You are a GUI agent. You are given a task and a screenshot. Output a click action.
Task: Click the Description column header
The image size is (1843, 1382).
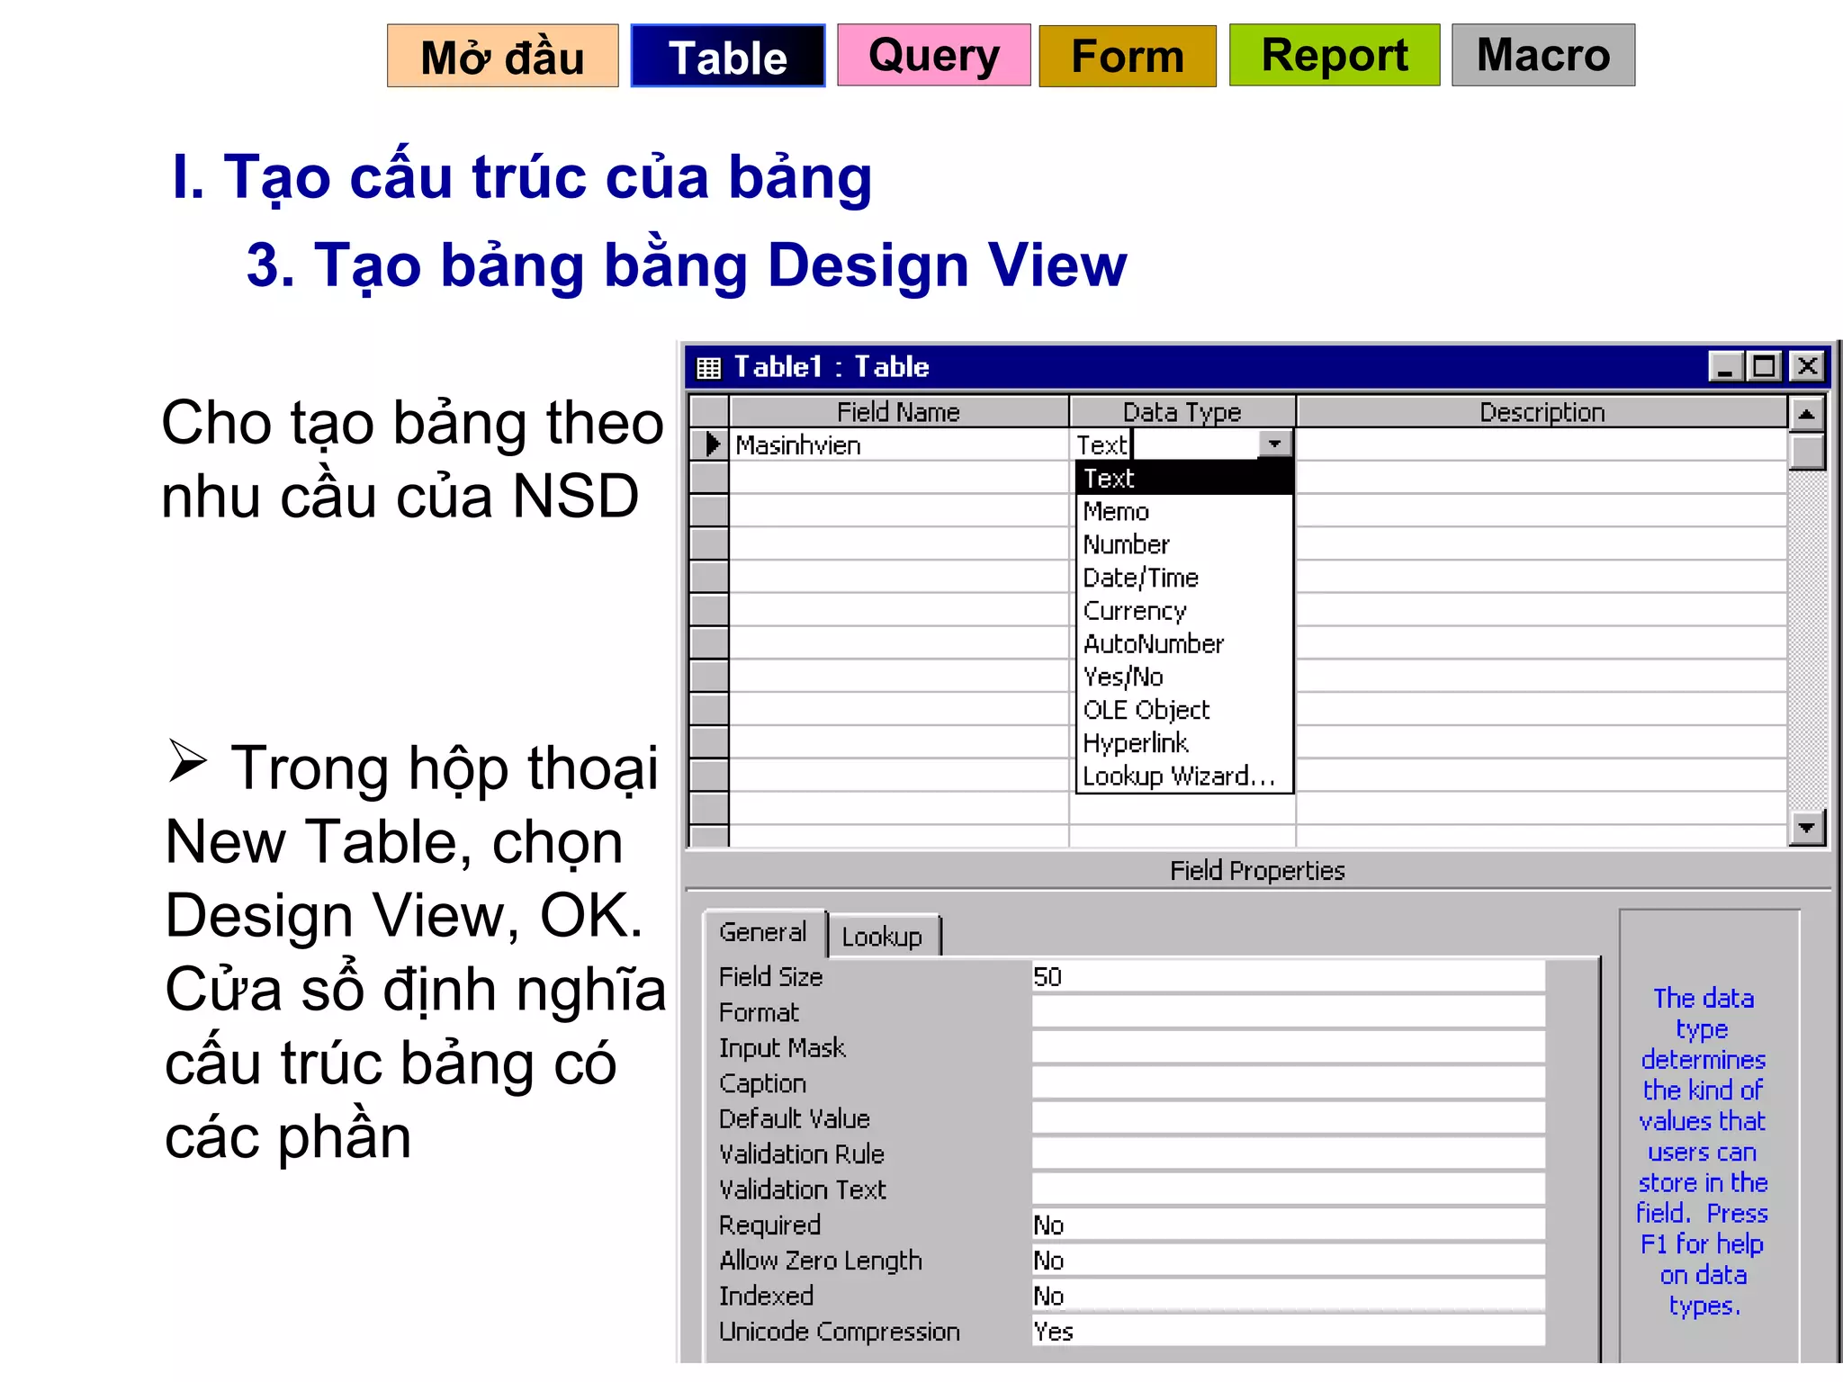coord(1542,412)
